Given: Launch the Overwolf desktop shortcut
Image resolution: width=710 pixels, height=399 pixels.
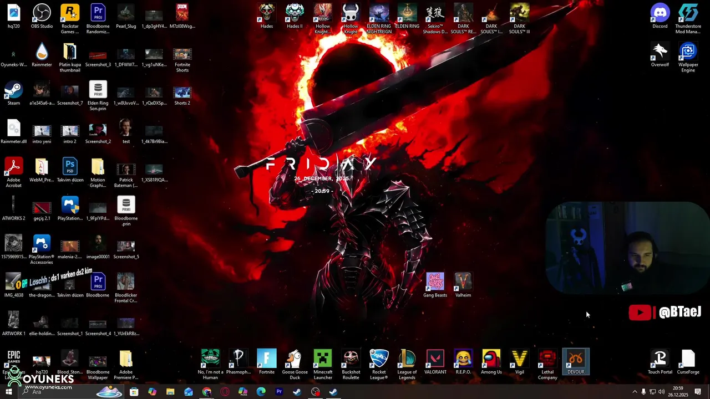Looking at the screenshot, I should click(x=660, y=55).
